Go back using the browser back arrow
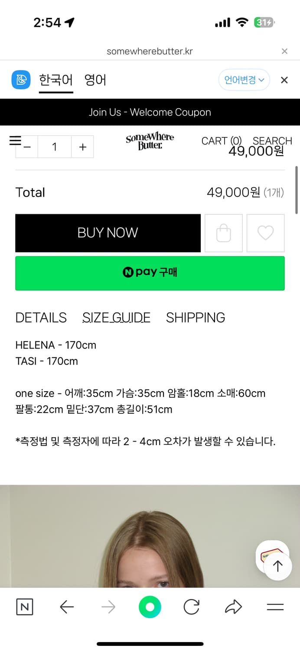 pyautogui.click(x=67, y=607)
